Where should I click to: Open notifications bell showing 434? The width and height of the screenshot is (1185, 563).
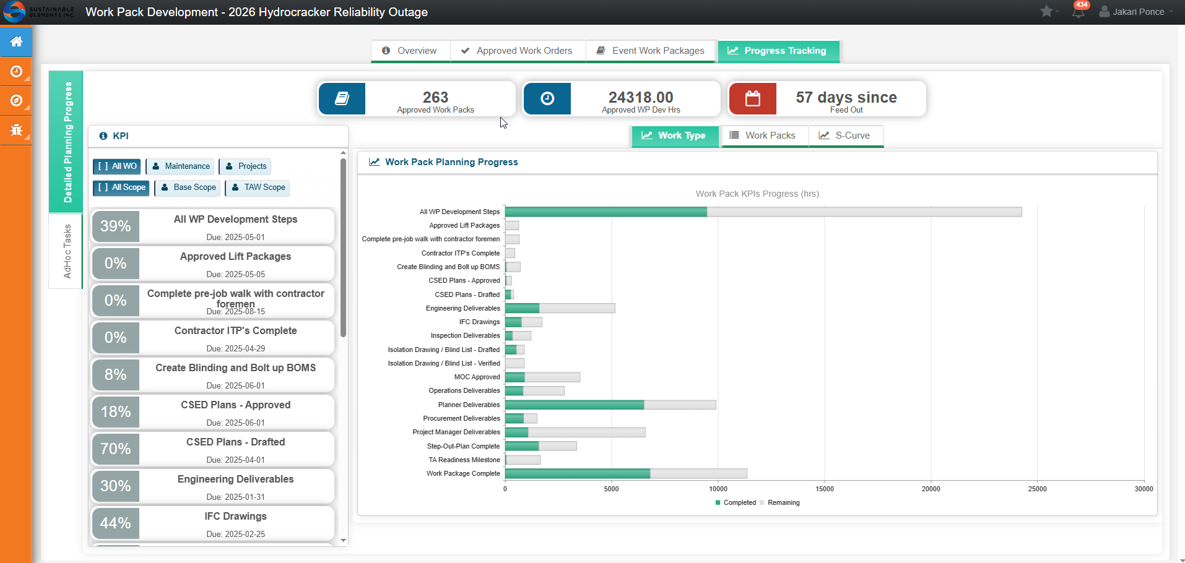pos(1079,11)
